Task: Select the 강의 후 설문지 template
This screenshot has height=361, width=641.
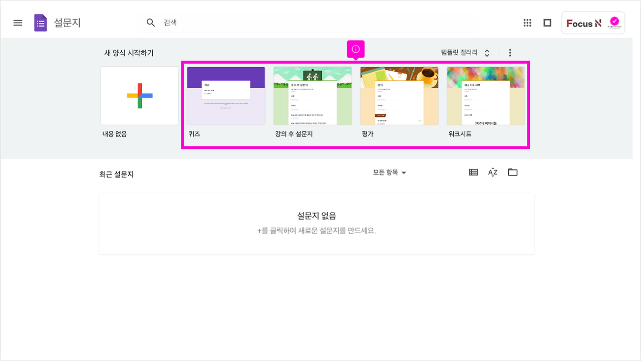Action: click(312, 96)
